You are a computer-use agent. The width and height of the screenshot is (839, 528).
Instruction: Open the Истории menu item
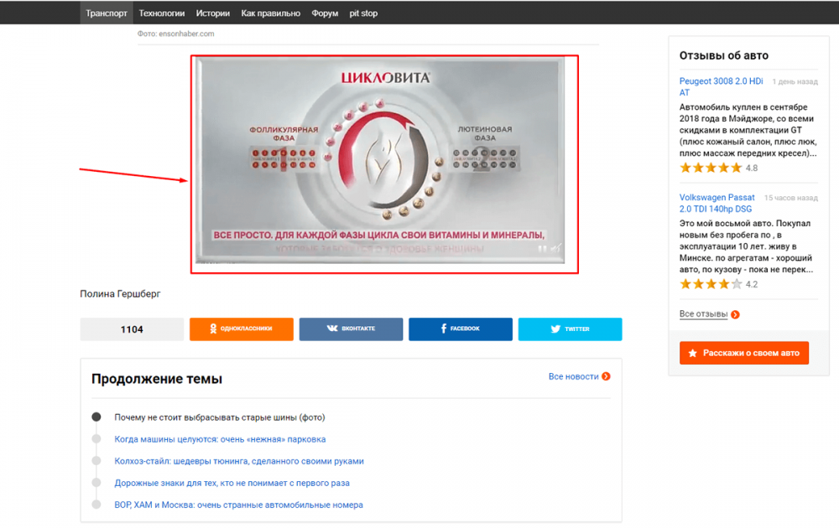[x=212, y=13]
